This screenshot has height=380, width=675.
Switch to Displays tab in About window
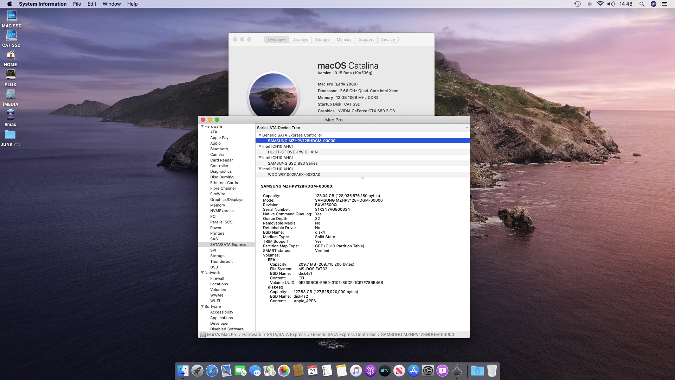pyautogui.click(x=300, y=39)
